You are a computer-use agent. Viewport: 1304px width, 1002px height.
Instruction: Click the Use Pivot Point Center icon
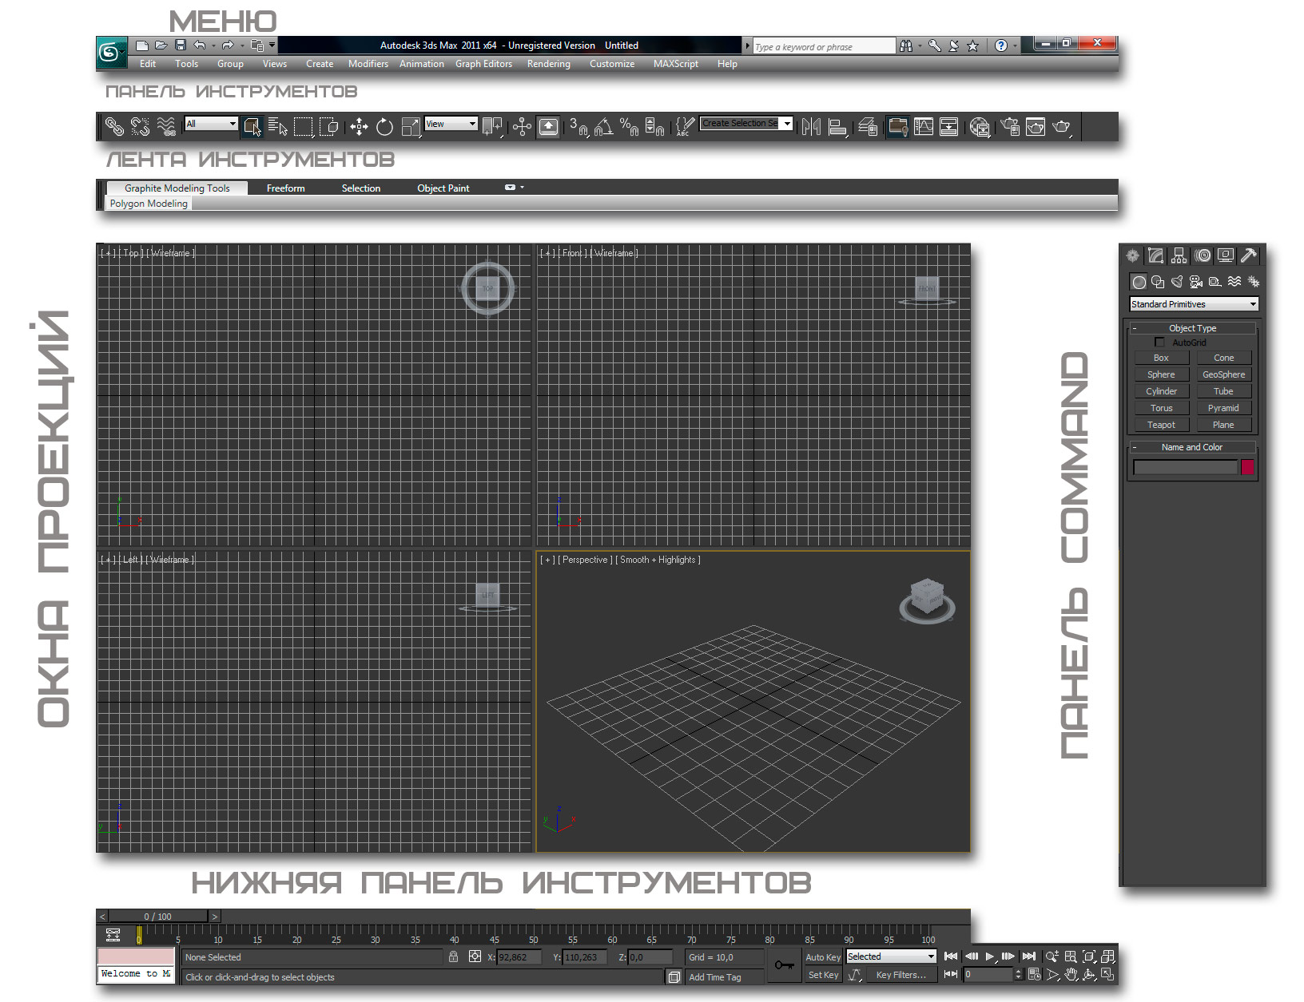pyautogui.click(x=492, y=126)
